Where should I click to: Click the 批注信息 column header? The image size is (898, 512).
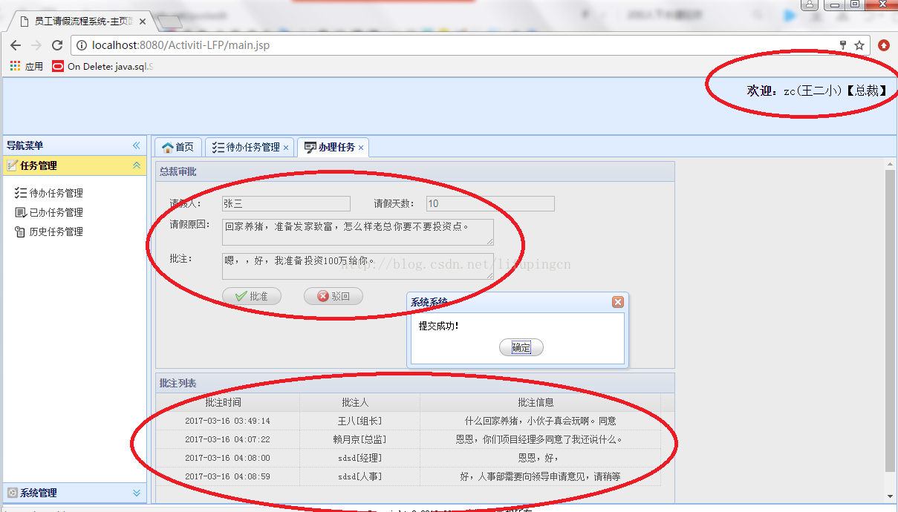tap(540, 402)
